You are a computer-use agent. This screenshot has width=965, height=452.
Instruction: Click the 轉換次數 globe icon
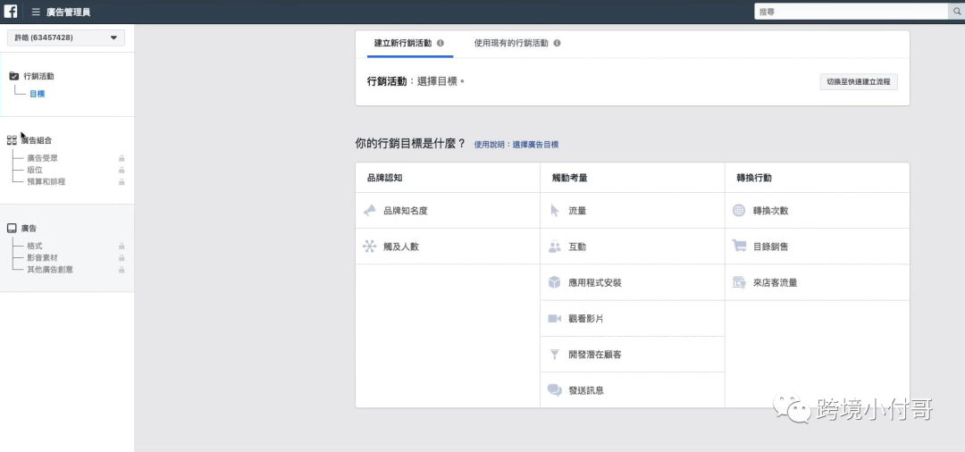(x=739, y=210)
